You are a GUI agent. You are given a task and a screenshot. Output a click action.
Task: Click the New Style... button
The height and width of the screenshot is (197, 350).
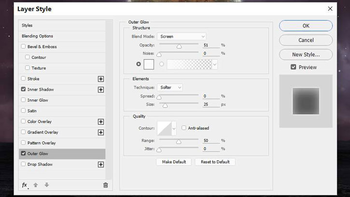(306, 54)
